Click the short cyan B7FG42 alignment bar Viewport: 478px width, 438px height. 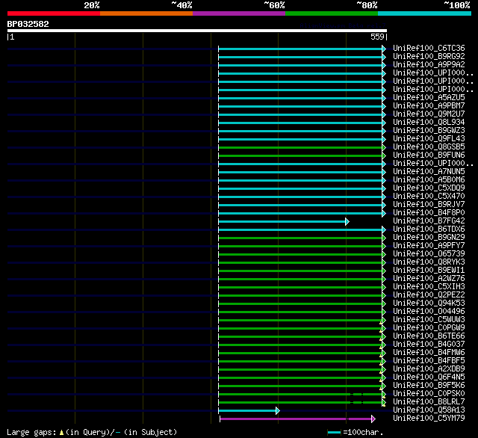coord(284,221)
